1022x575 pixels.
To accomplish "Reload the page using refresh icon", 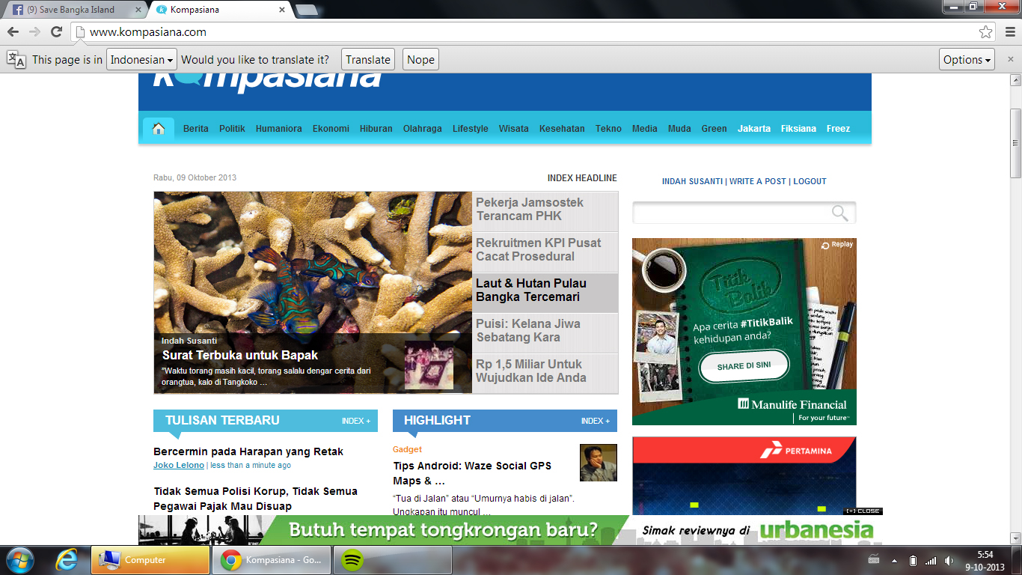I will 56,32.
